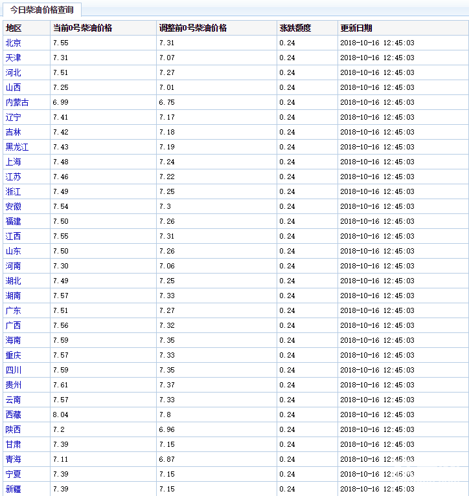Open the 广东 region link
Image resolution: width=469 pixels, height=496 pixels.
pyautogui.click(x=14, y=310)
